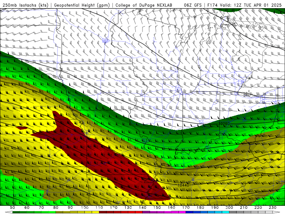
Task: Click the "College of DuPage NEXLAB" header text
Action: 144,5
